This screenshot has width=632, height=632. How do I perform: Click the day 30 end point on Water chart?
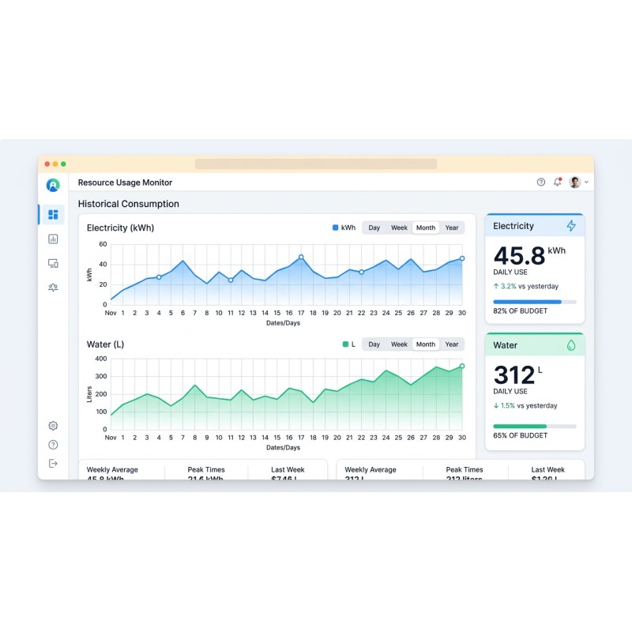[462, 366]
